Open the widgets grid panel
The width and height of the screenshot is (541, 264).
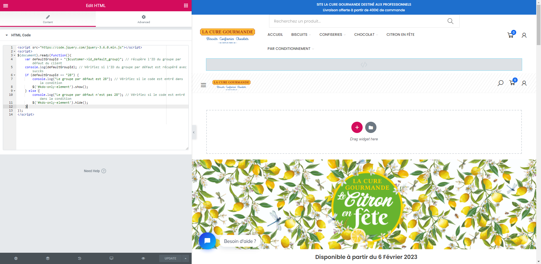[186, 6]
